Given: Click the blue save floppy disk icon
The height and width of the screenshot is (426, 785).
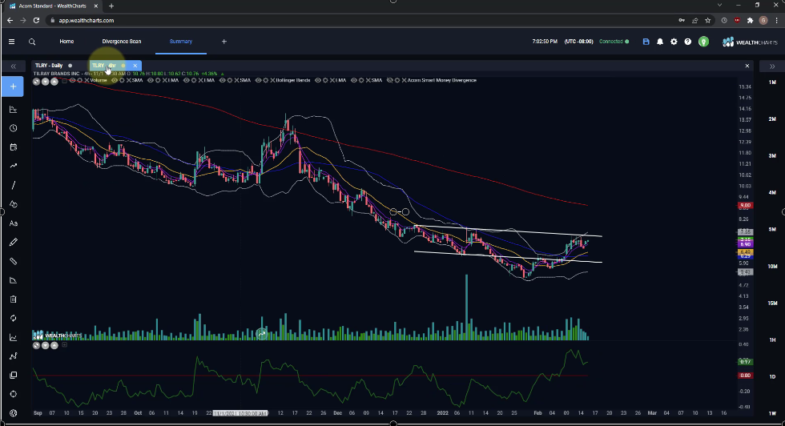Looking at the screenshot, I should (x=646, y=42).
